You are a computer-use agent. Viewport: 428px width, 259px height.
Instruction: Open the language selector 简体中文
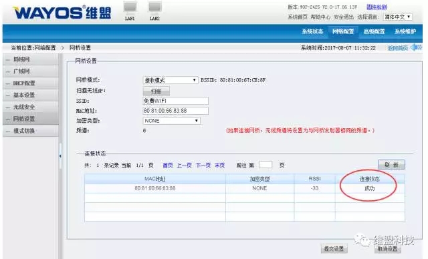tap(397, 17)
